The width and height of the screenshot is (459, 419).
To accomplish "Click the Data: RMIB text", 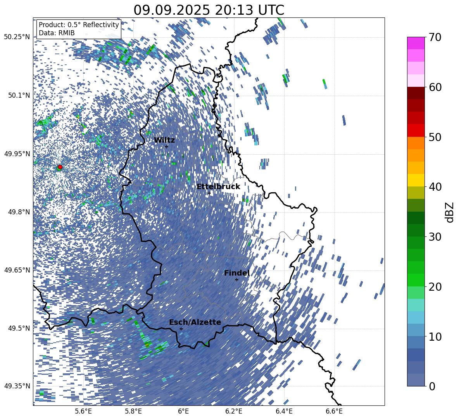I will [x=57, y=33].
